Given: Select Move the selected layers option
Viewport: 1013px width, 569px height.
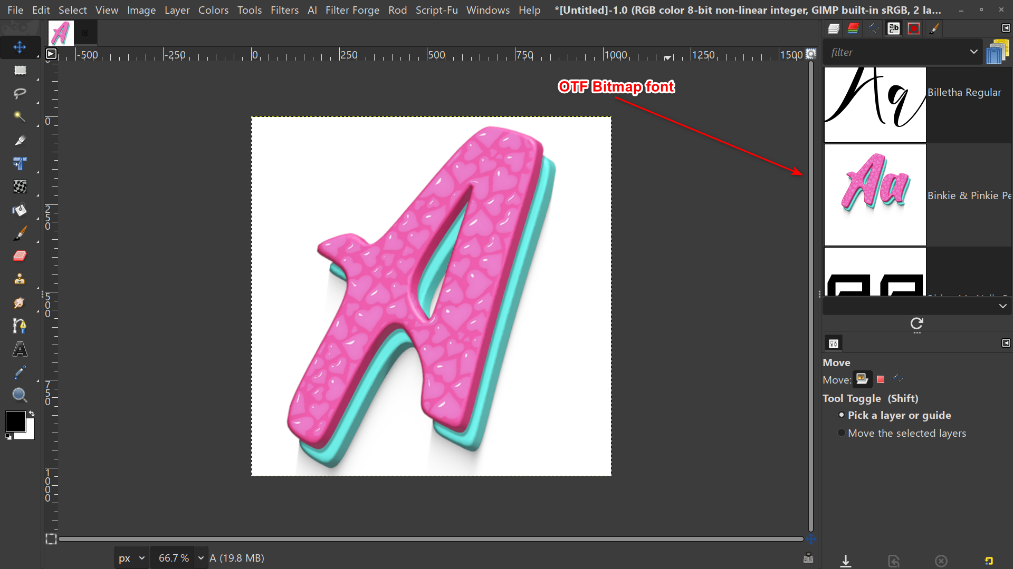Looking at the screenshot, I should [x=842, y=433].
